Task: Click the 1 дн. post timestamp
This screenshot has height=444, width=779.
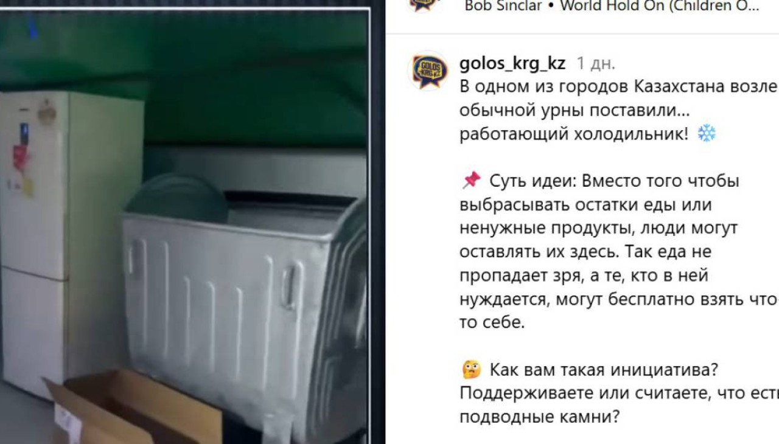Action: [596, 63]
